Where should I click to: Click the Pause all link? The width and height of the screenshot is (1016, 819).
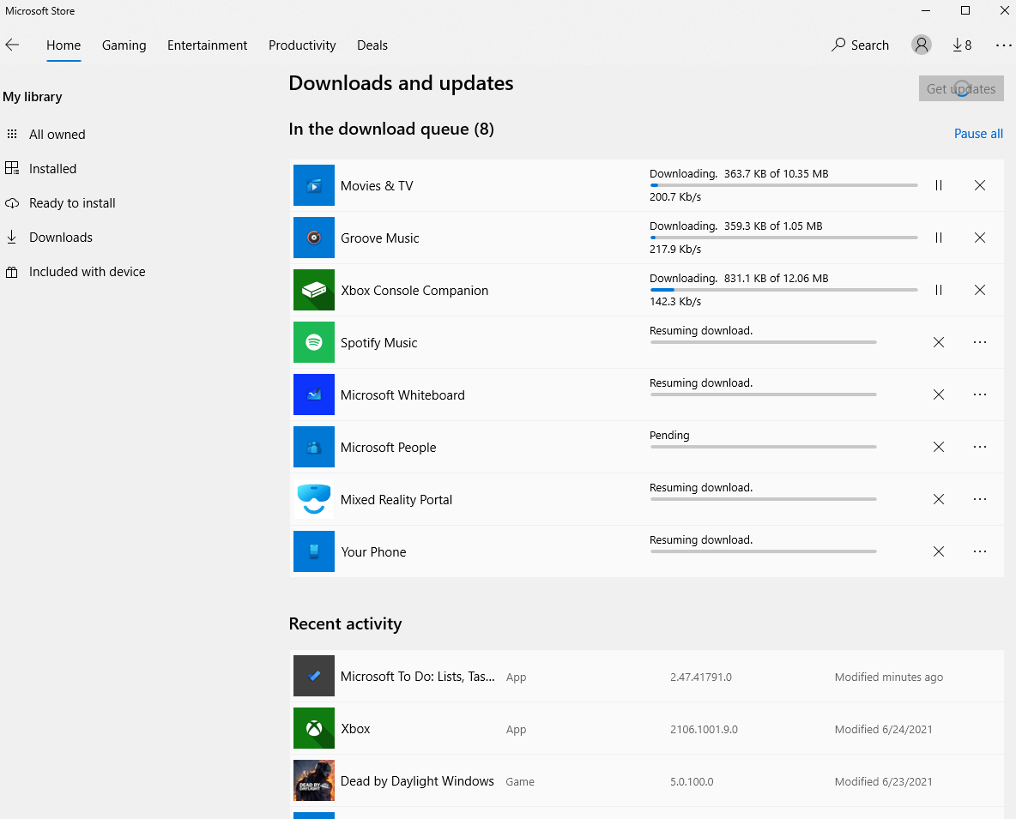[978, 134]
